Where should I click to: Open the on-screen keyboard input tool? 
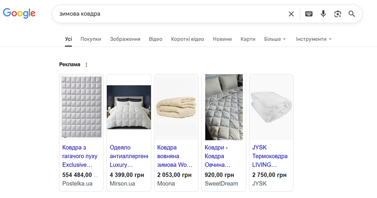309,14
